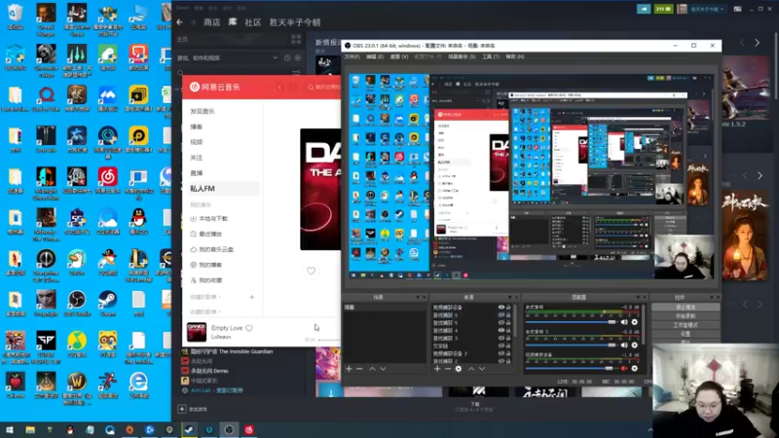Expand Steam library category dropdown
The image size is (779, 438).
276,58
